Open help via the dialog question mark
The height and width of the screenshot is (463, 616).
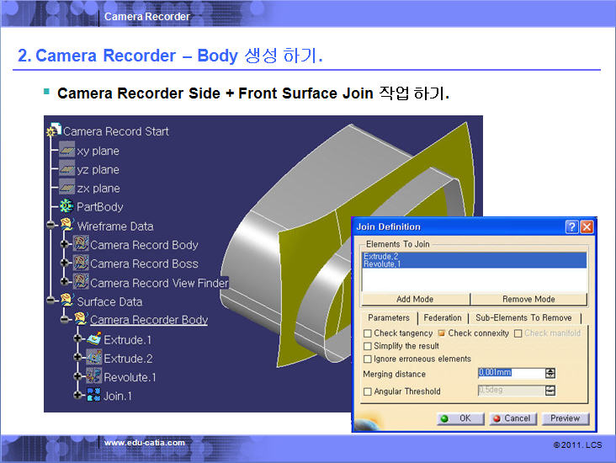point(571,227)
